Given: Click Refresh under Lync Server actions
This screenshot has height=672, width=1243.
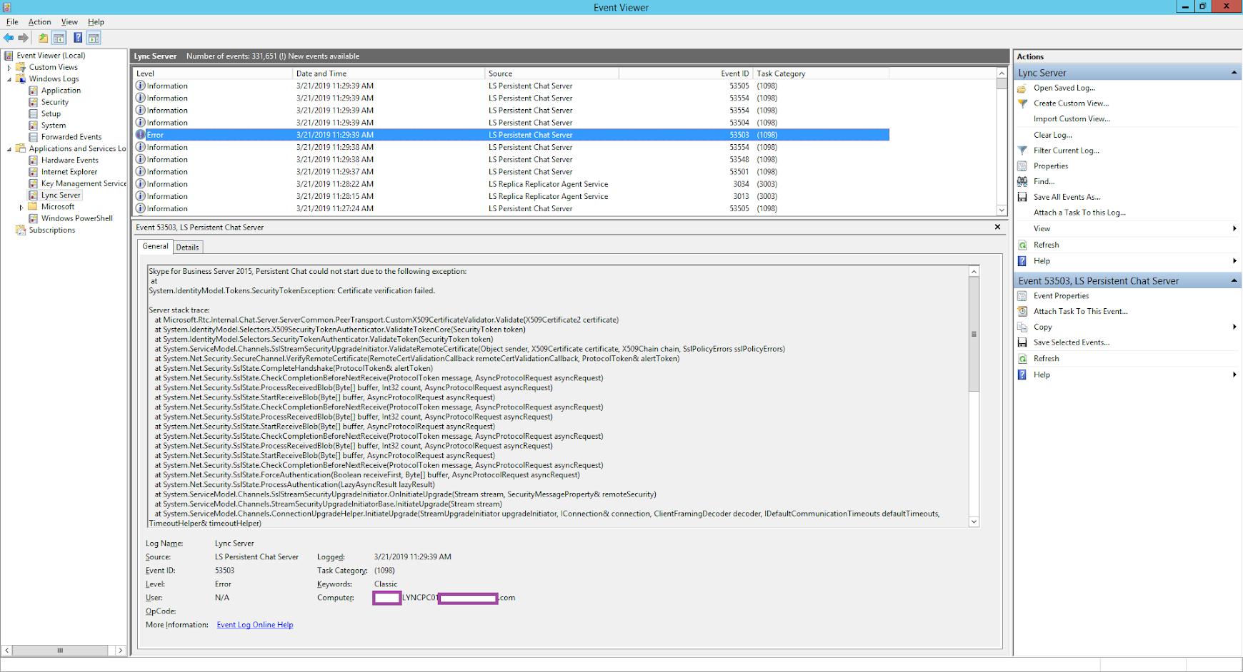Looking at the screenshot, I should [x=1046, y=245].
